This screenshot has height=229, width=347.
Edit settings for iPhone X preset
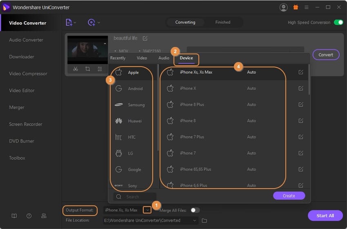pyautogui.click(x=301, y=88)
